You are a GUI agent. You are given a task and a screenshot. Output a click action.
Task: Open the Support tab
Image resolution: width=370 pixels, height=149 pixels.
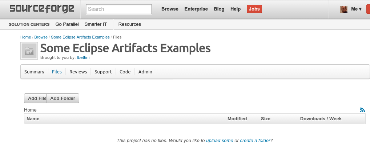(x=103, y=72)
